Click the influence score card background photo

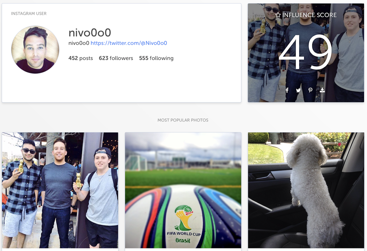[306, 53]
